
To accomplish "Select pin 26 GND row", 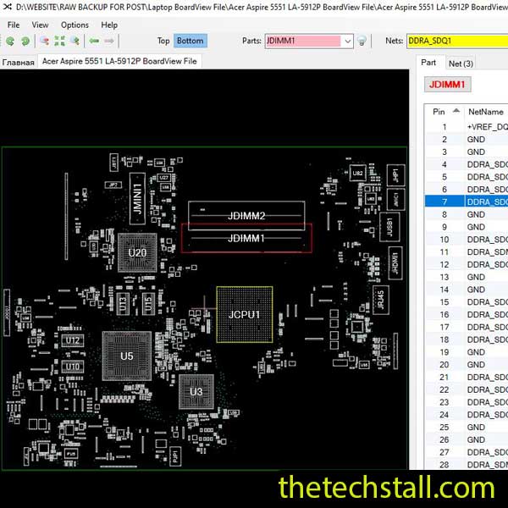I will (467, 440).
